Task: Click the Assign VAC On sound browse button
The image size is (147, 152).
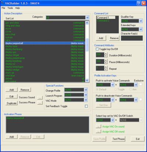Action: click(x=98, y=126)
